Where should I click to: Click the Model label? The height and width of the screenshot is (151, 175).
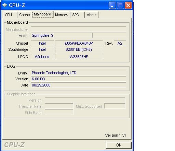tap(23, 36)
